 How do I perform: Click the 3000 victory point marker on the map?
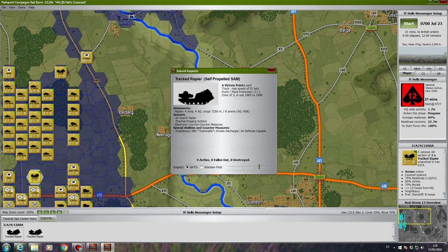(x=319, y=178)
